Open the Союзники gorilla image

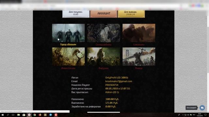[x=139, y=33]
